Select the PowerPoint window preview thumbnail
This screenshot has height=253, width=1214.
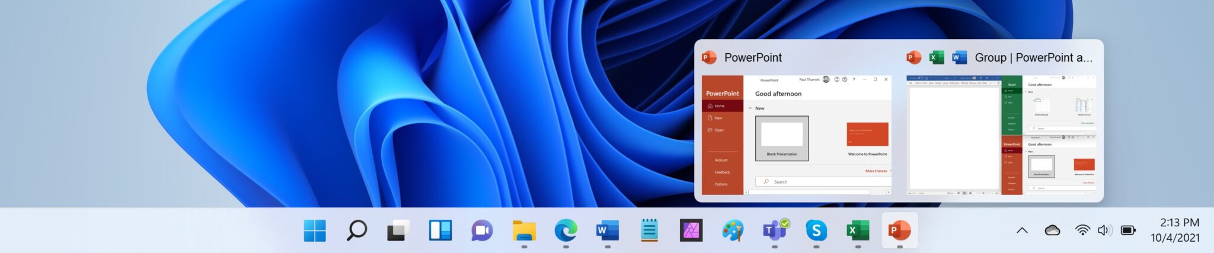pos(796,135)
